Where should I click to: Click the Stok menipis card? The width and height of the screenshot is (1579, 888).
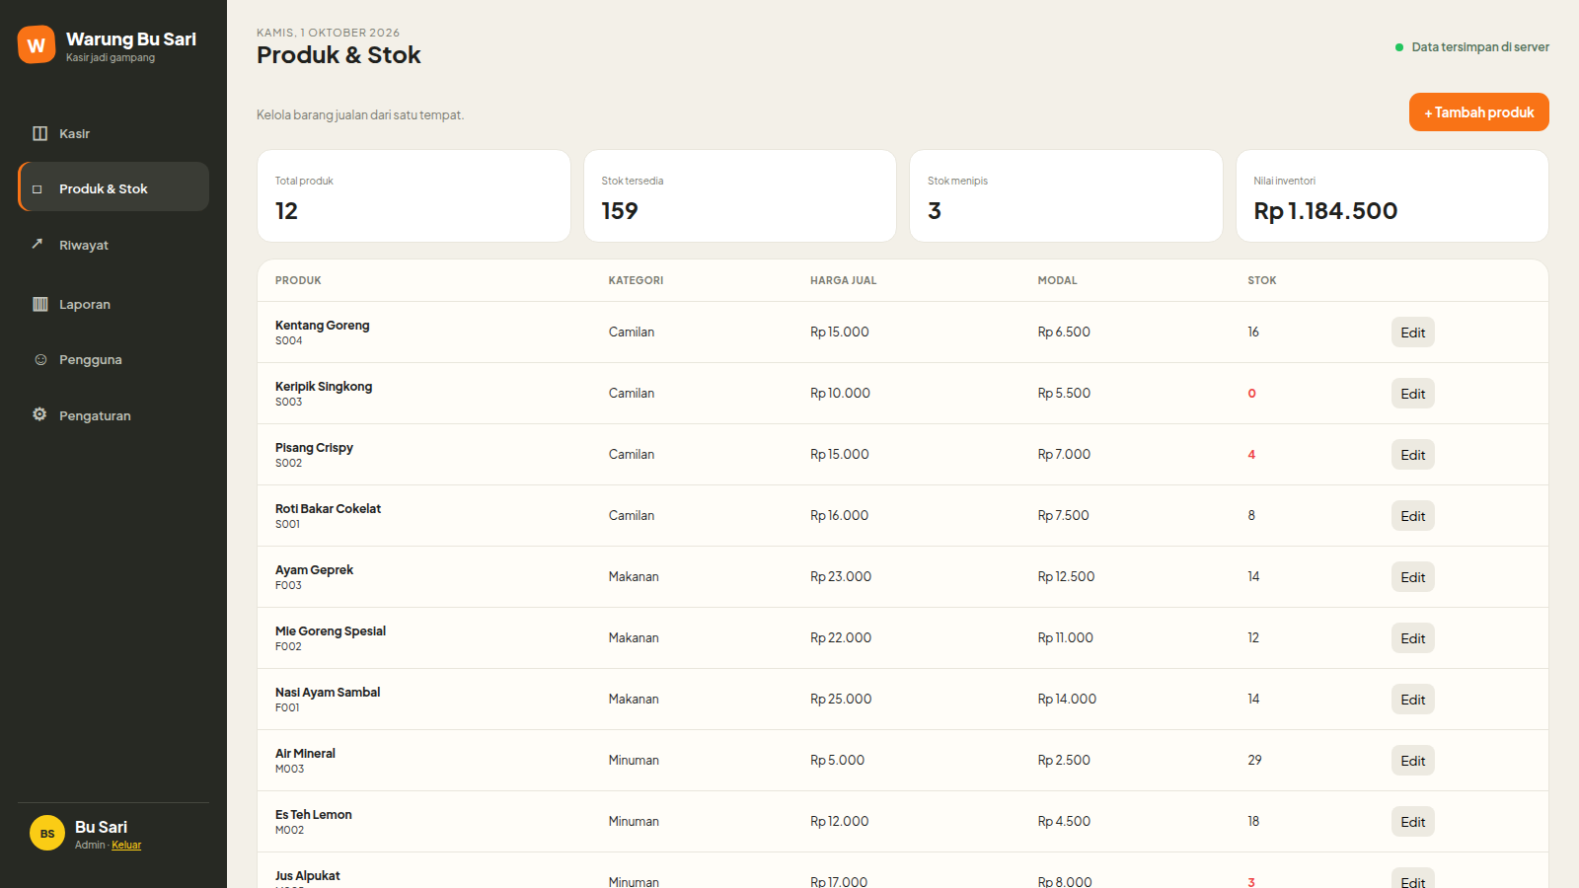coord(1066,195)
